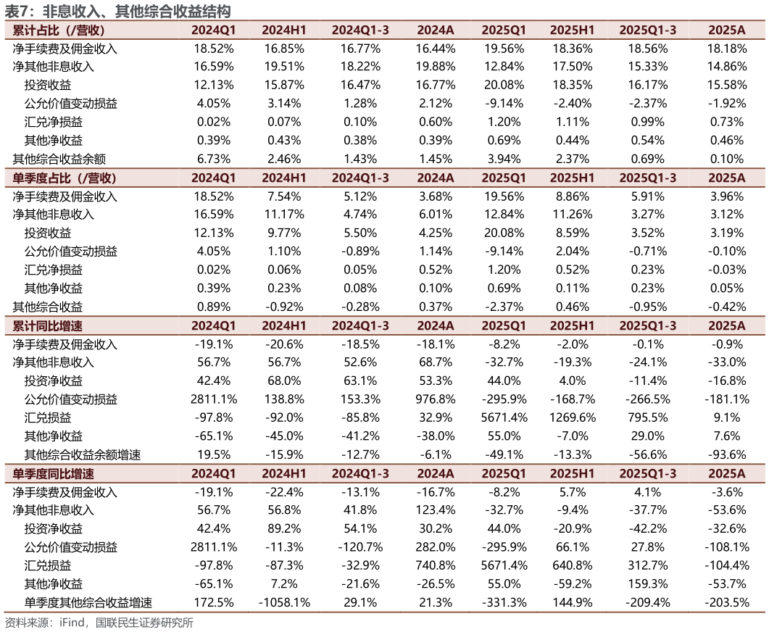Select 2025A in the 累计同比增速 header row
The width and height of the screenshot is (769, 632).
click(726, 326)
